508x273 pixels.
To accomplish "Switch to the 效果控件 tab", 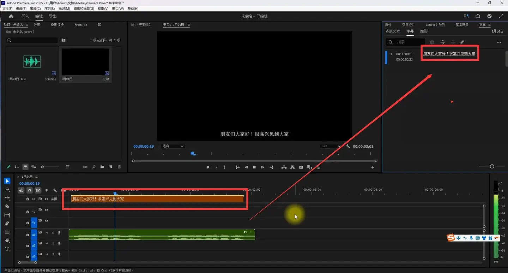I will pos(409,25).
